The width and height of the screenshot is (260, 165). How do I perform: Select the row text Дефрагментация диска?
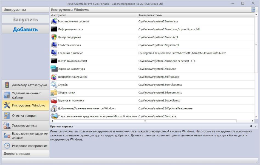click(72, 77)
